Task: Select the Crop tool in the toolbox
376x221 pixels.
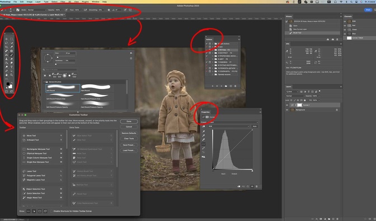Action: tap(7, 47)
